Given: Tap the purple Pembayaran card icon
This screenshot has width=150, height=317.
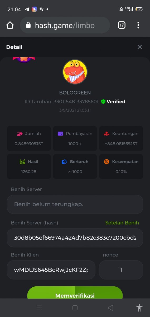Looking at the screenshot, I should 61,134.
